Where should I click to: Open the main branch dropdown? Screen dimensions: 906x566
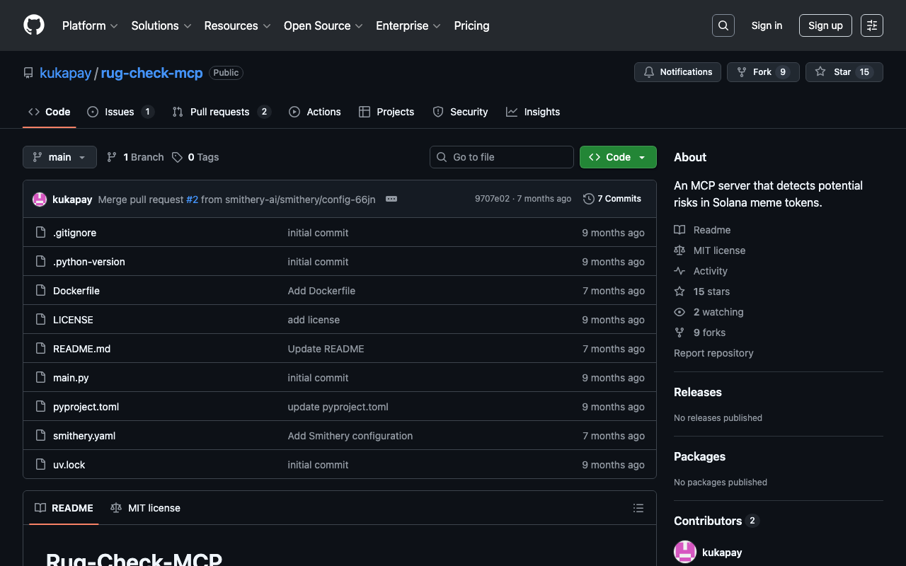point(59,157)
